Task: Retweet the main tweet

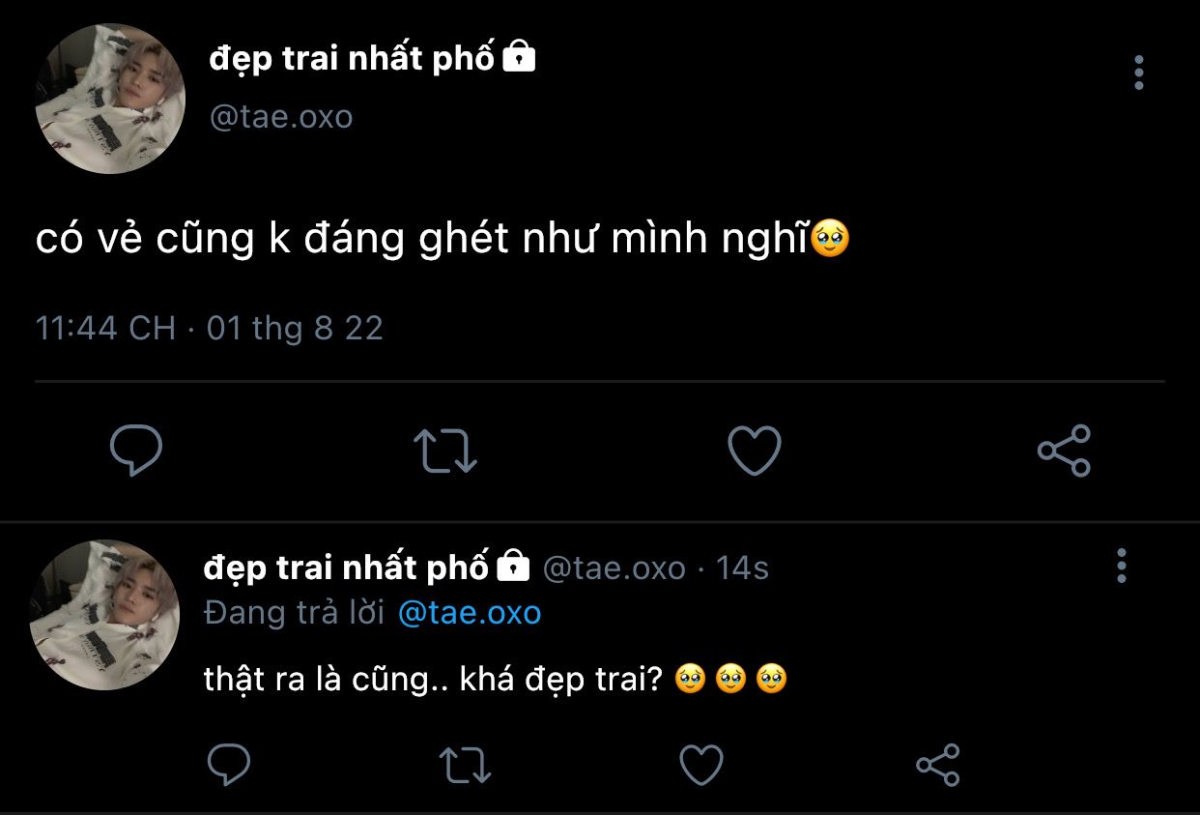Action: pos(444,451)
